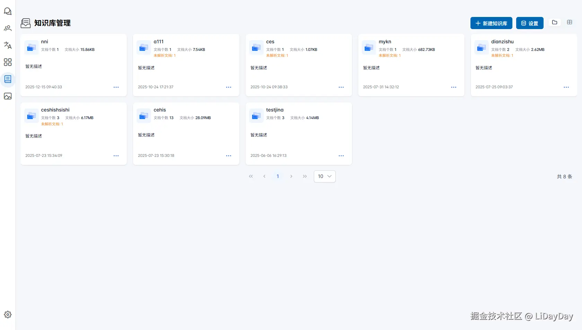The height and width of the screenshot is (330, 582).
Task: Click the mykn knowledge base title
Action: click(x=385, y=42)
